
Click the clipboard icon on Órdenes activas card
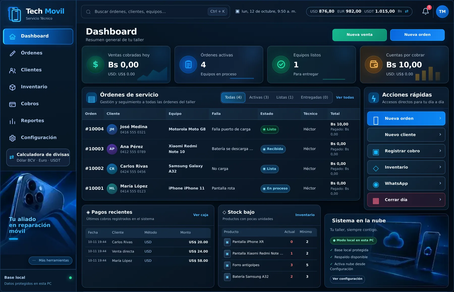coord(188,64)
